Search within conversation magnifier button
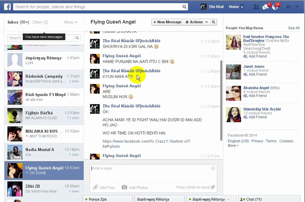 pos(213,22)
